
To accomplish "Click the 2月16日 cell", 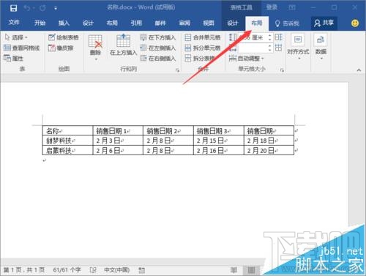I will (219, 150).
